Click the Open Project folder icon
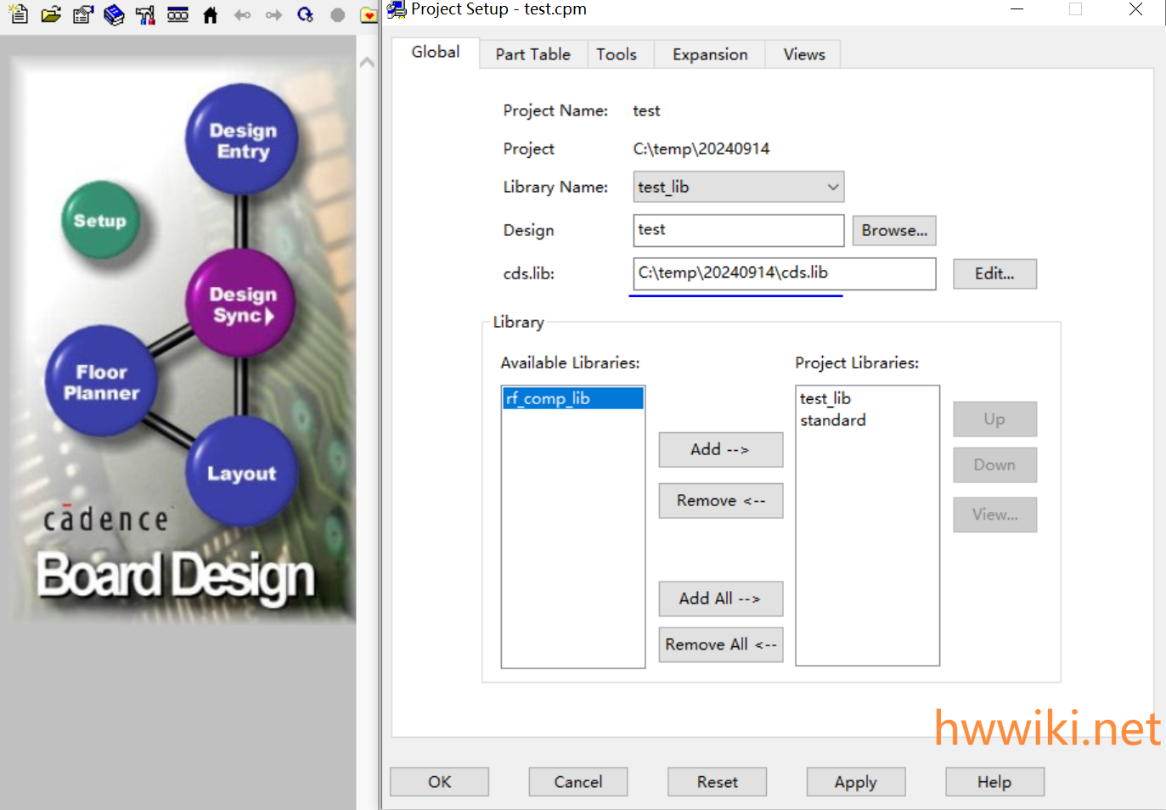 (51, 14)
